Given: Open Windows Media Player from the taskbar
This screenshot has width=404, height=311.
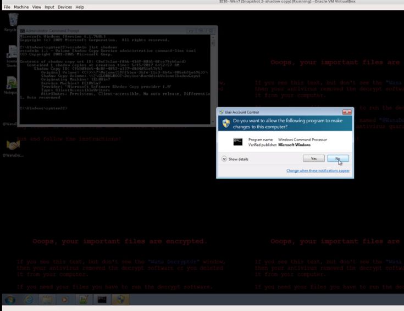Looking at the screenshot, I should (x=65, y=299).
